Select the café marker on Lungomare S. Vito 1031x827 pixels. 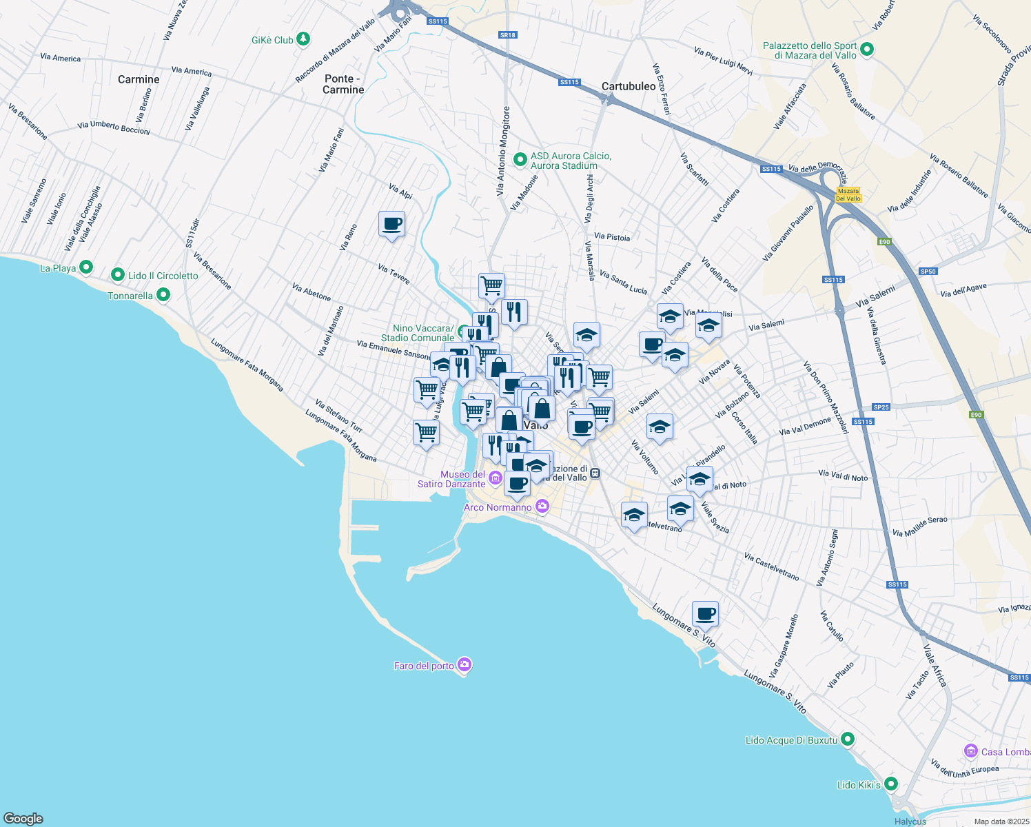pyautogui.click(x=705, y=613)
